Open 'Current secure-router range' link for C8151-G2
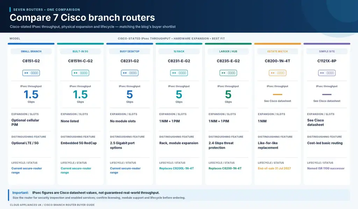Image resolution: width=358 pixels, height=209 pixels. (27, 170)
